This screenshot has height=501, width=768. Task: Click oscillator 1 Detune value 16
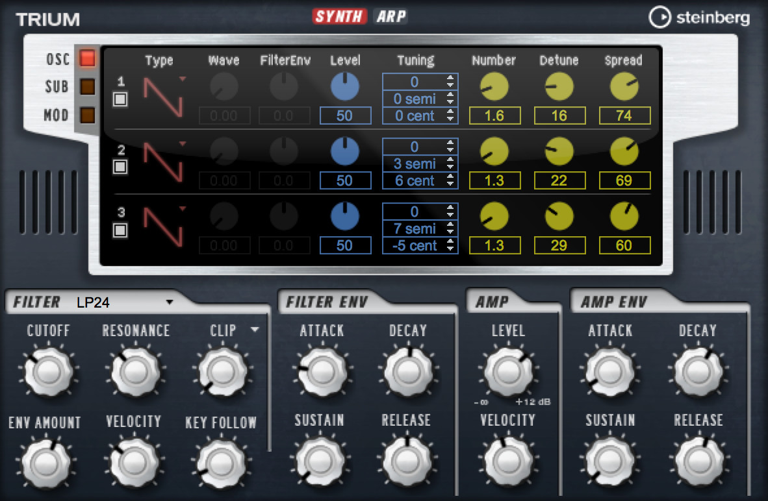[x=560, y=116]
